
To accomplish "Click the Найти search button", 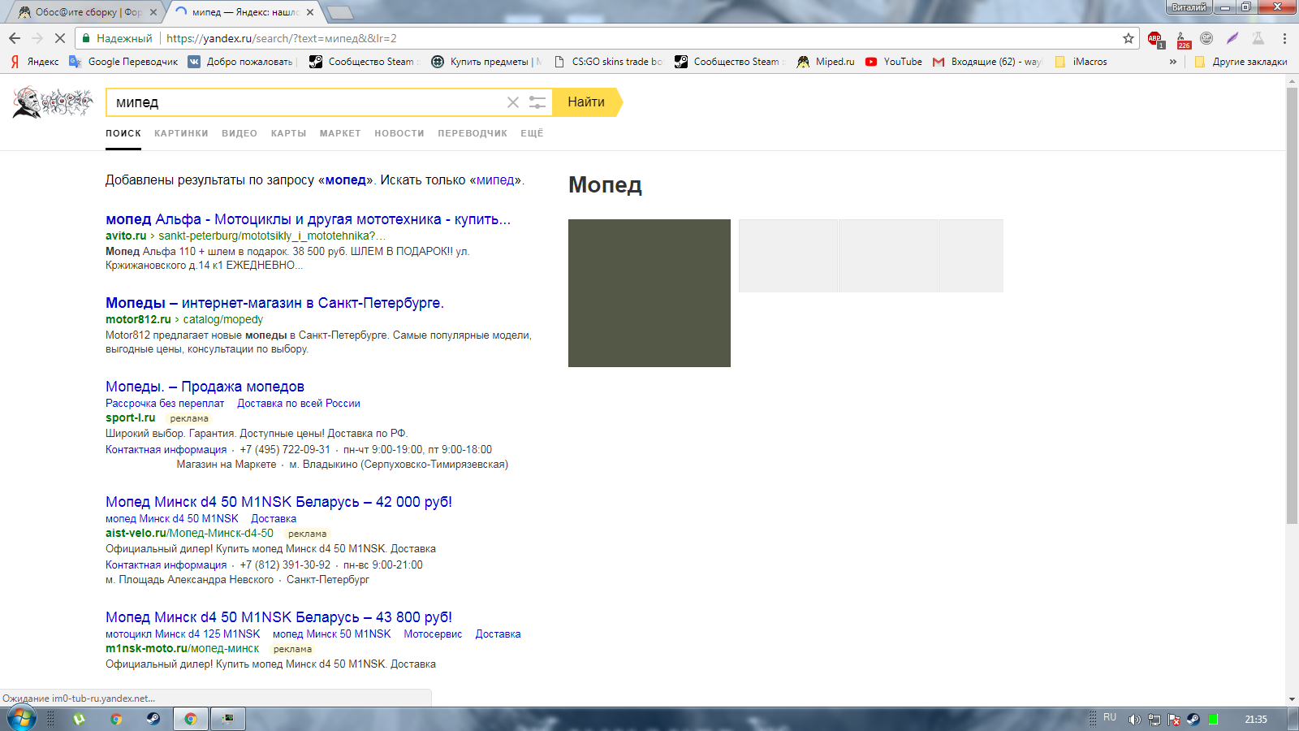I will (x=586, y=102).
